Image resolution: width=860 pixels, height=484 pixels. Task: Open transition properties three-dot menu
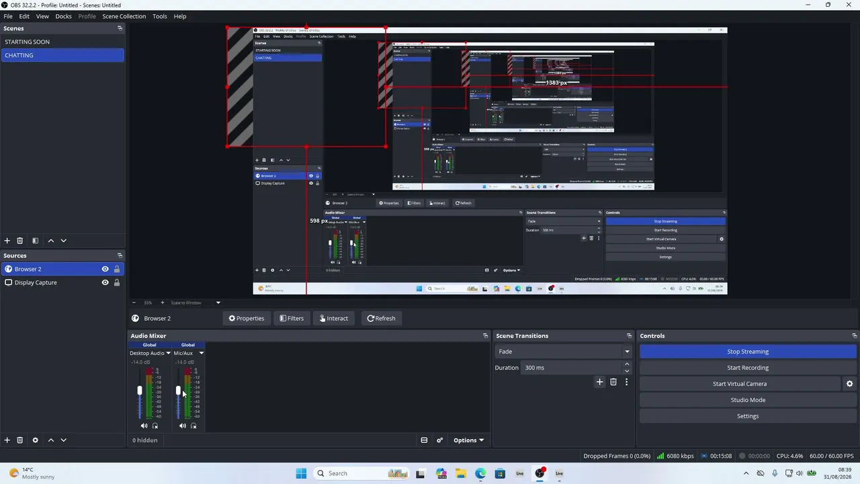coord(626,382)
